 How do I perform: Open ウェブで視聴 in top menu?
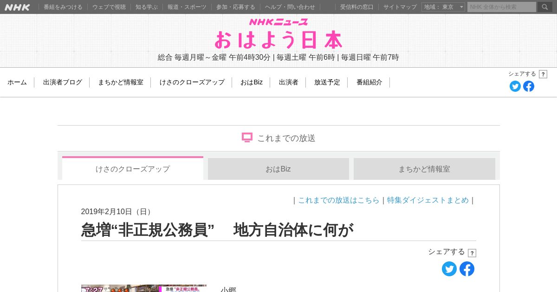(x=109, y=7)
